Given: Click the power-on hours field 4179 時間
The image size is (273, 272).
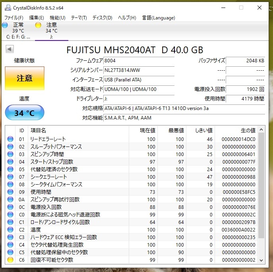Looking at the screenshot, I should click(x=245, y=99).
